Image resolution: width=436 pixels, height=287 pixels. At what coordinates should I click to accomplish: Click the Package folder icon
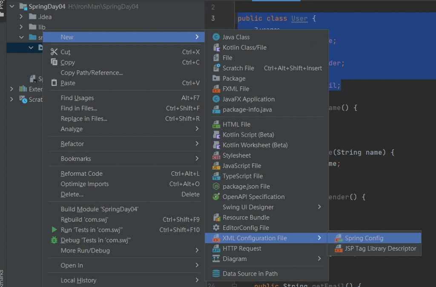216,78
